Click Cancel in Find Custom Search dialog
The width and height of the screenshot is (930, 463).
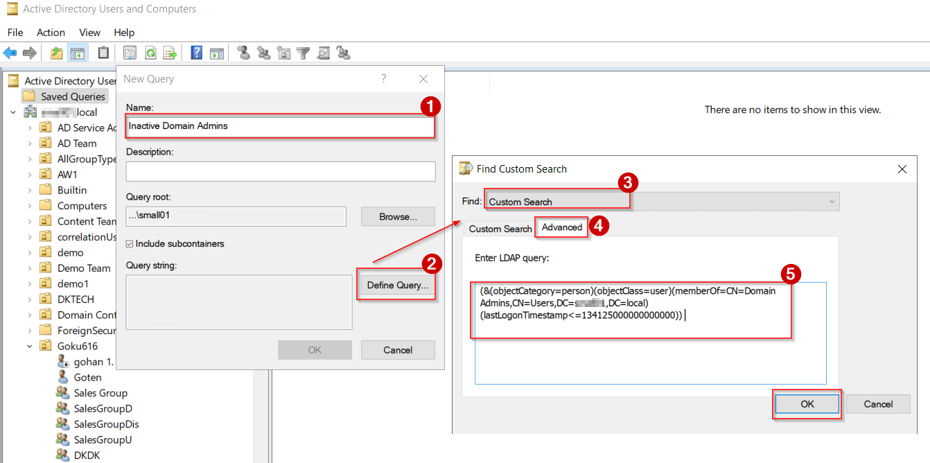878,404
